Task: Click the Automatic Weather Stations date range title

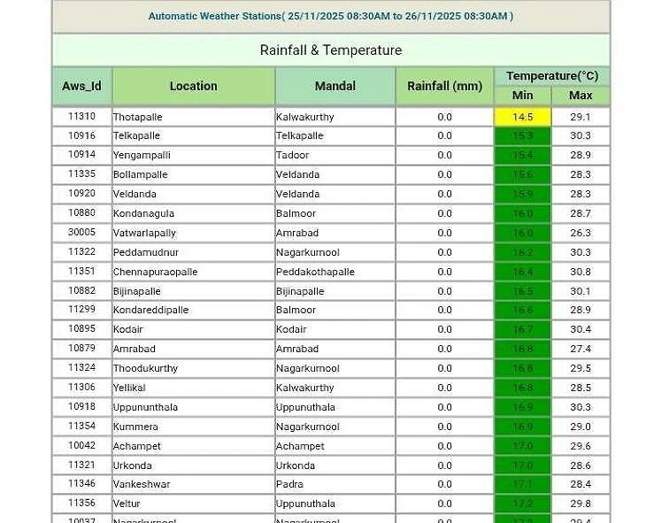Action: [x=330, y=16]
